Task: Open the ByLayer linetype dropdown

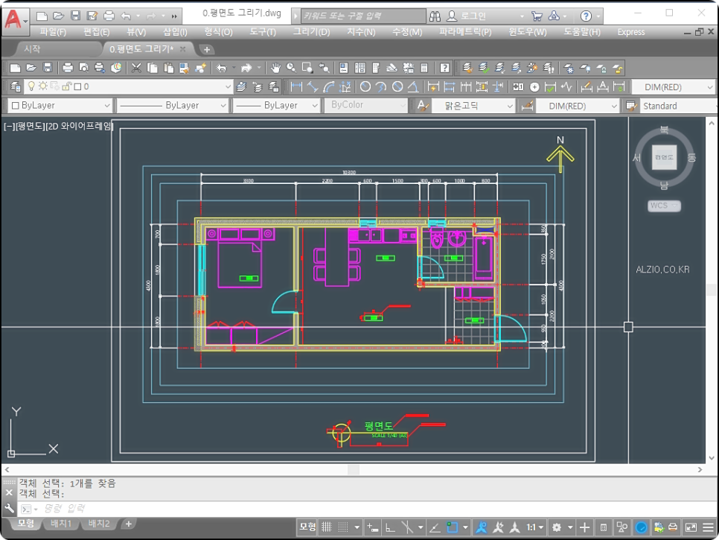Action: click(173, 106)
